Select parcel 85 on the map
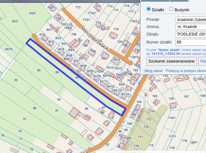206x153 pixels. [39, 71]
